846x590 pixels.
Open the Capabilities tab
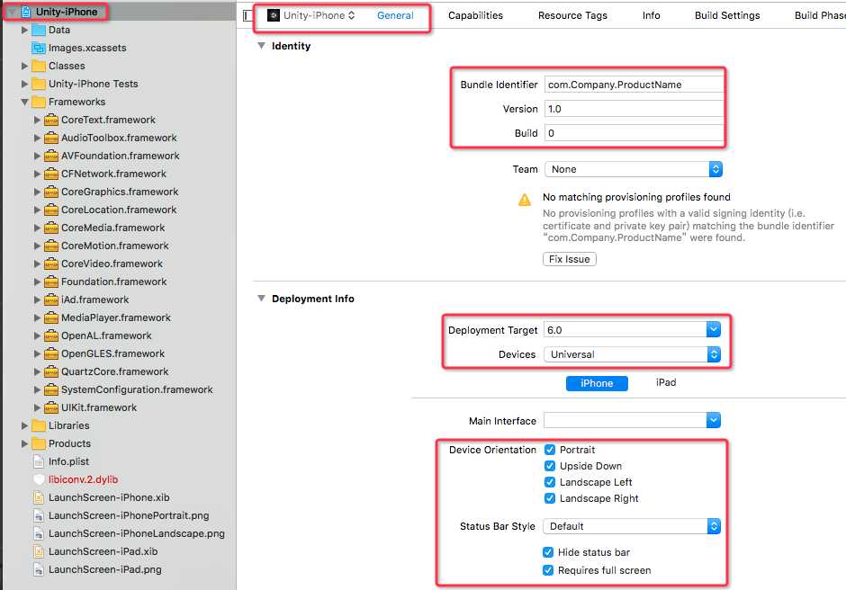[475, 15]
